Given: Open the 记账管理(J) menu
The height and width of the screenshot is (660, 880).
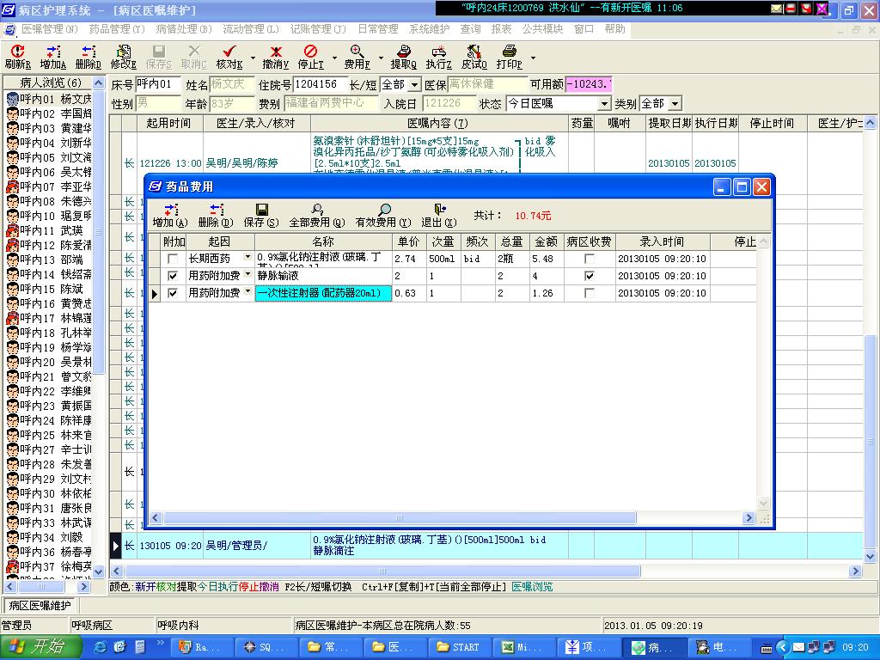Looking at the screenshot, I should coord(318,29).
